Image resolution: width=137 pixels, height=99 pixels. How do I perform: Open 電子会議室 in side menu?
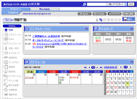[11, 85]
